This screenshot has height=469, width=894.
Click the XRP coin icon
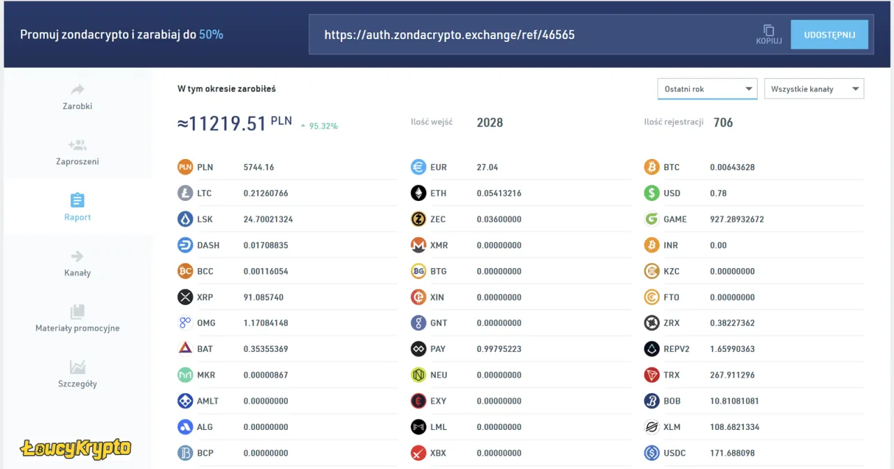point(185,297)
